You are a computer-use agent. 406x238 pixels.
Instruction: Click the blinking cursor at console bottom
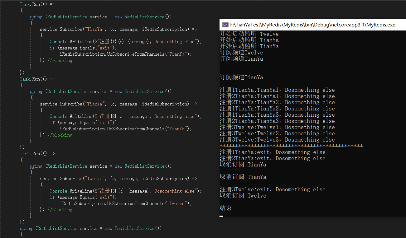(x=221, y=216)
